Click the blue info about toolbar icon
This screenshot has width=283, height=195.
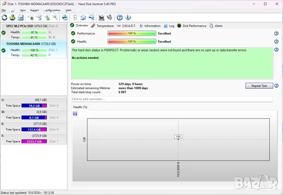128,18
